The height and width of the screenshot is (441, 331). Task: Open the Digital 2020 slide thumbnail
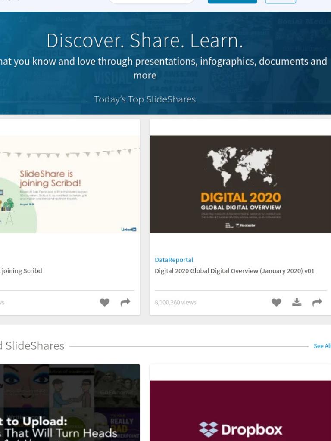(x=240, y=184)
